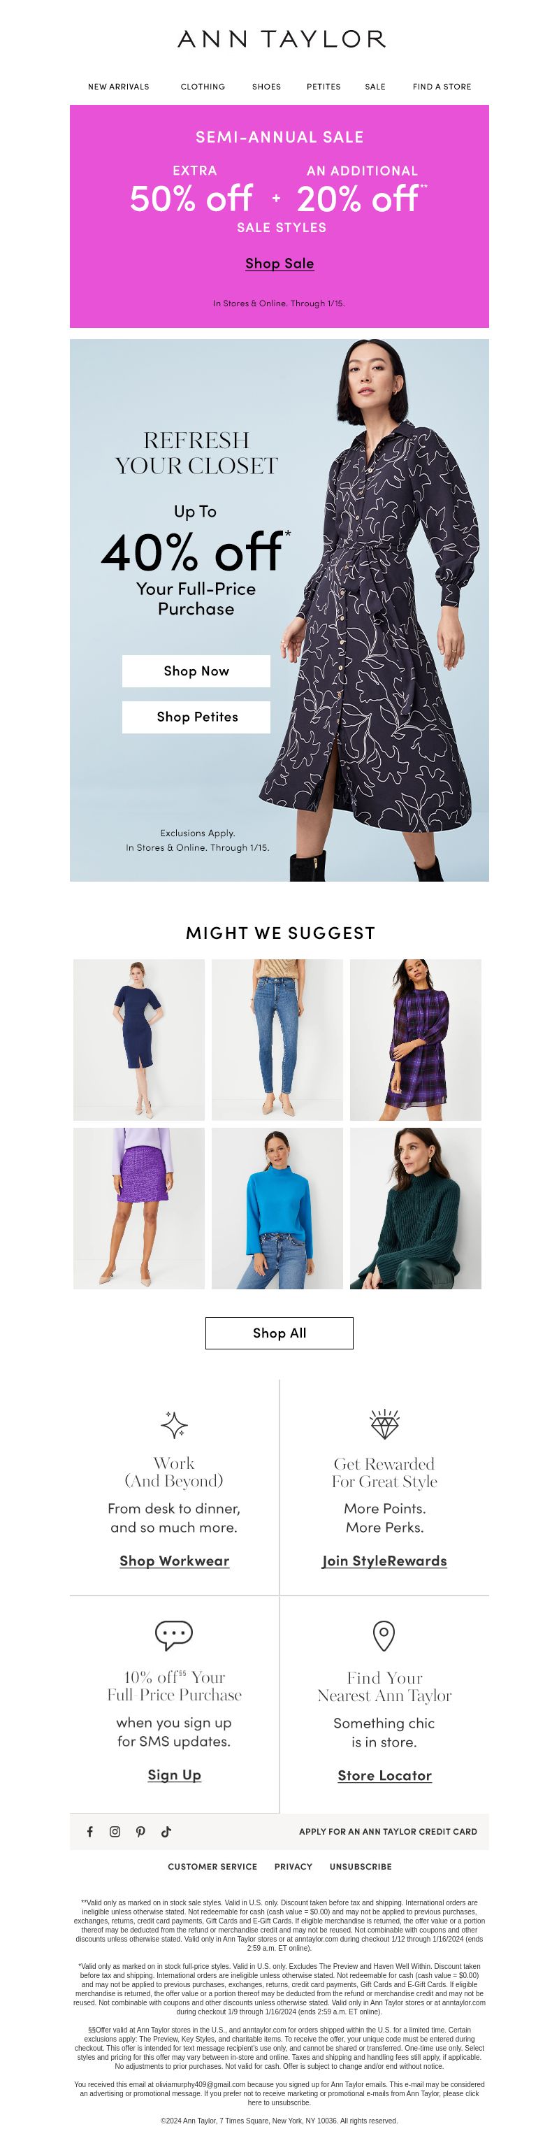Open the Pinterest social icon

click(140, 1832)
